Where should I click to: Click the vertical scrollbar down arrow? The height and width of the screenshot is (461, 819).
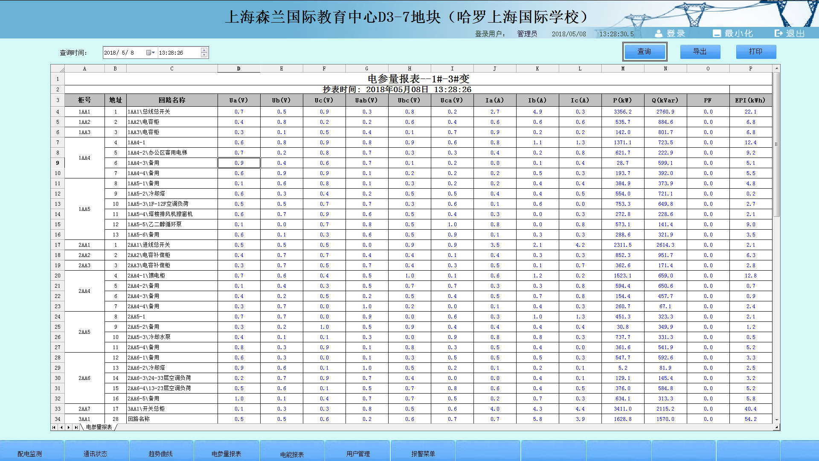coord(777,420)
